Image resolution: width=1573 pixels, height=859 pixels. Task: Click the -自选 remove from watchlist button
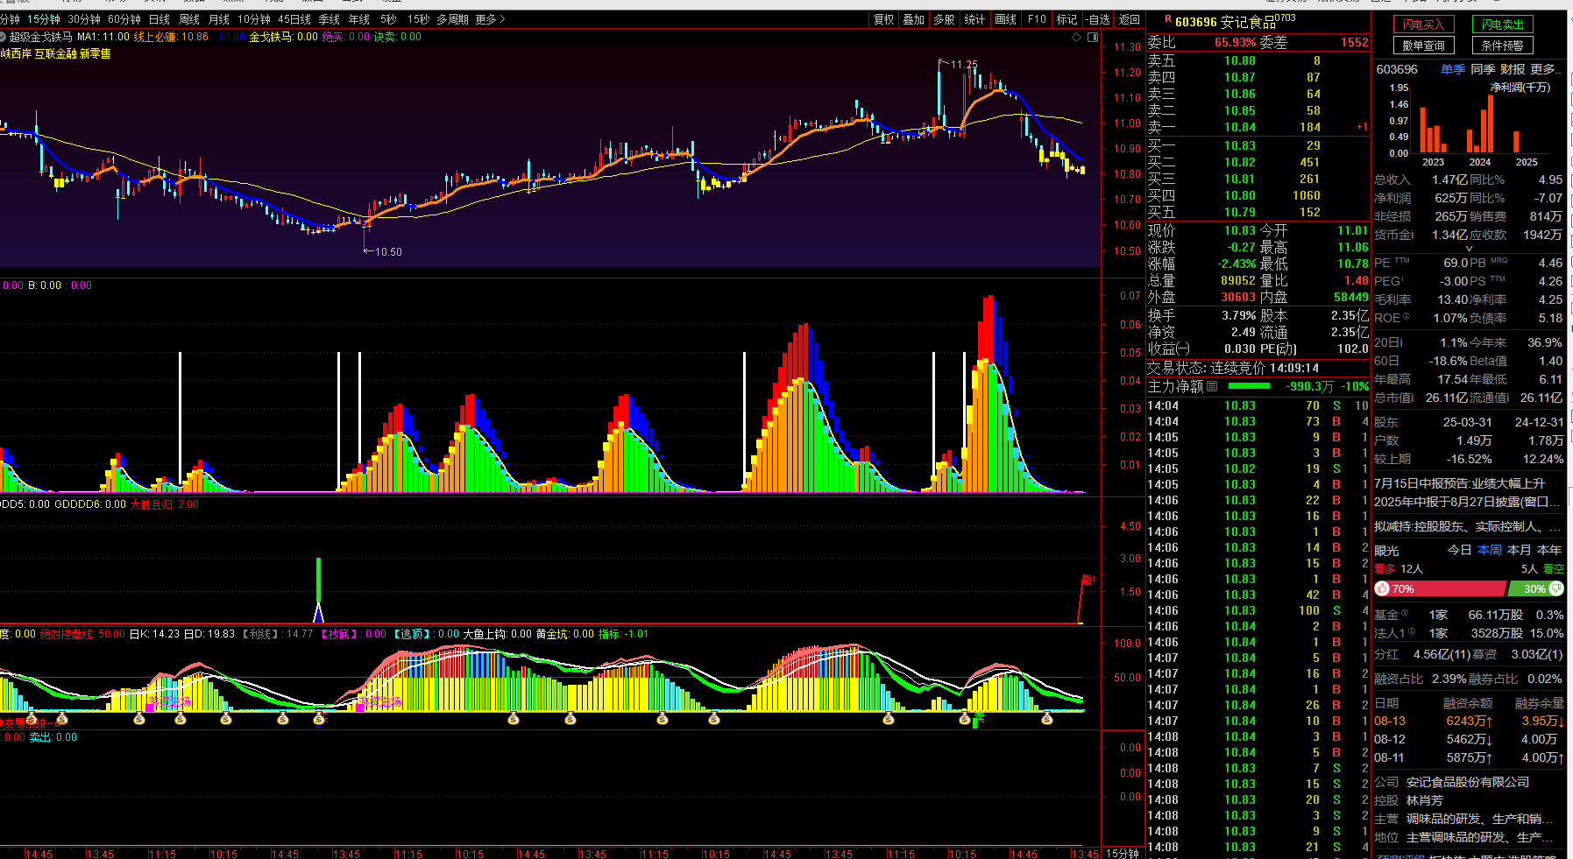pyautogui.click(x=1098, y=19)
